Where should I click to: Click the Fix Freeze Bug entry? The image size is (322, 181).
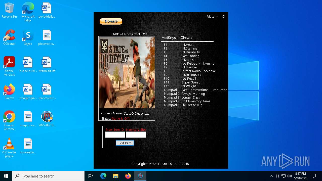[x=192, y=105]
